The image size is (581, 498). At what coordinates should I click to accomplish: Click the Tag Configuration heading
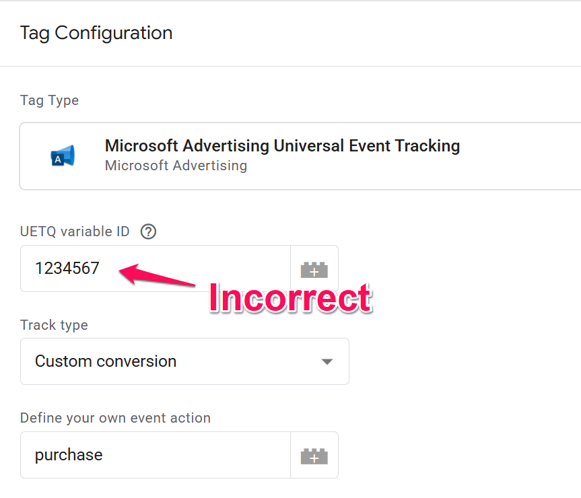tap(96, 33)
